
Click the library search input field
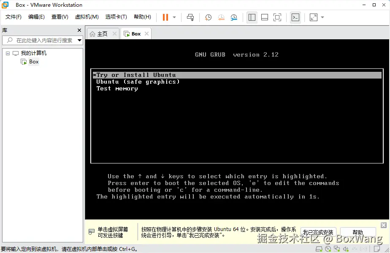point(42,40)
